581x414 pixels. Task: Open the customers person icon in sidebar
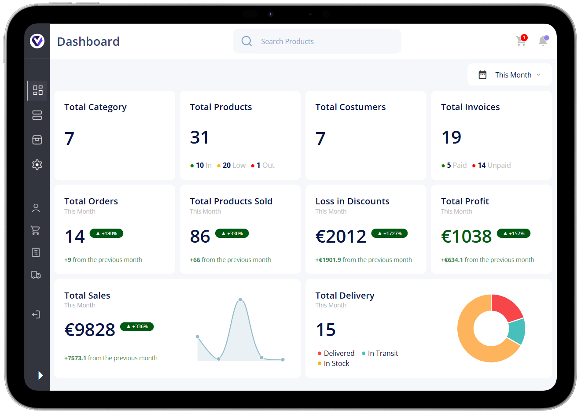36,208
